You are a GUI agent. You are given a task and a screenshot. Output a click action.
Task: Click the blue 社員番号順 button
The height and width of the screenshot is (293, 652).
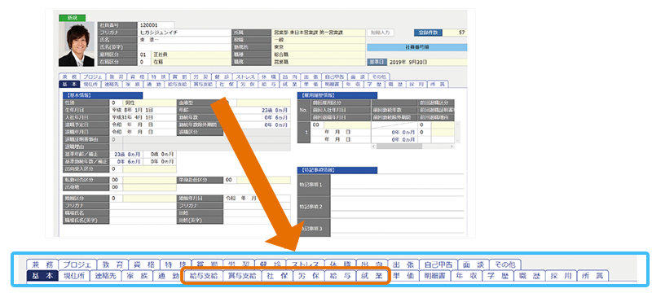pyautogui.click(x=416, y=47)
